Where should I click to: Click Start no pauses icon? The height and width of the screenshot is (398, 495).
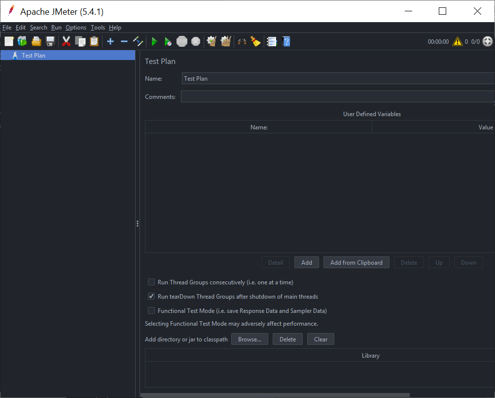(x=168, y=41)
